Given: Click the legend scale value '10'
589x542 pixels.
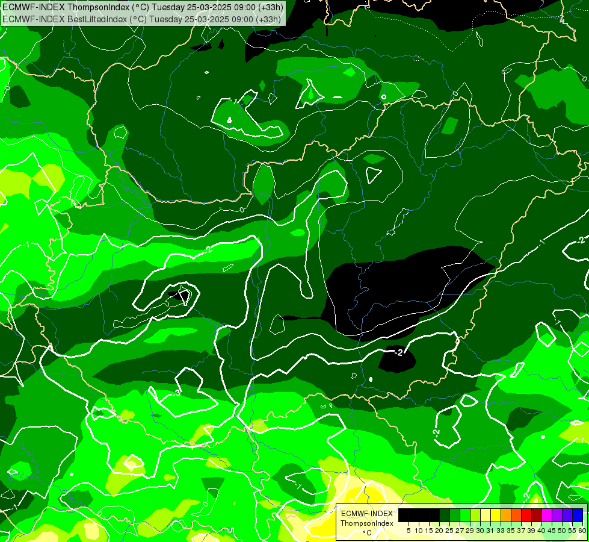Looking at the screenshot, I should click(419, 531).
